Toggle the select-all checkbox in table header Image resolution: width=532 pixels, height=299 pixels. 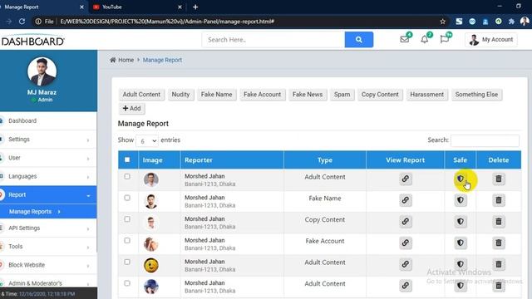click(127, 159)
